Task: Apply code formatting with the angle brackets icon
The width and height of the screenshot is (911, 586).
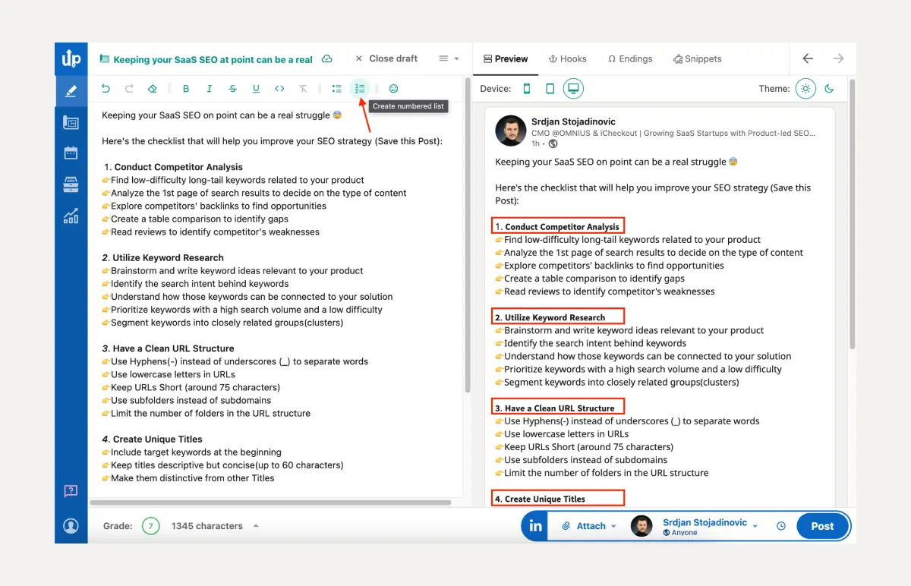Action: tap(279, 88)
